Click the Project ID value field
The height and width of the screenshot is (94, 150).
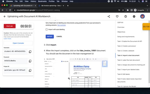pyautogui.click(x=15, y=70)
